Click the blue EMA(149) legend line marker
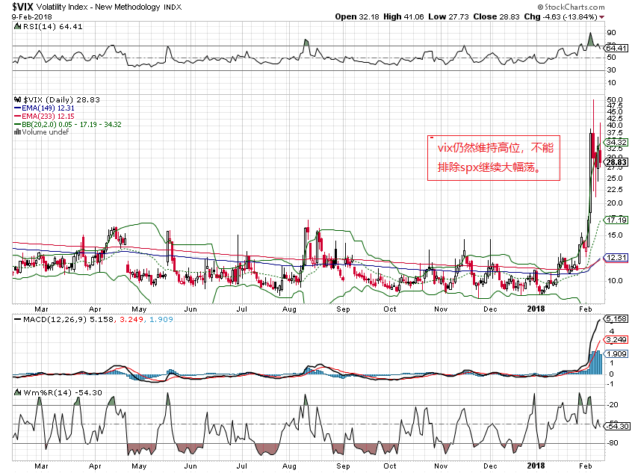The width and height of the screenshot is (635, 473). (x=19, y=108)
